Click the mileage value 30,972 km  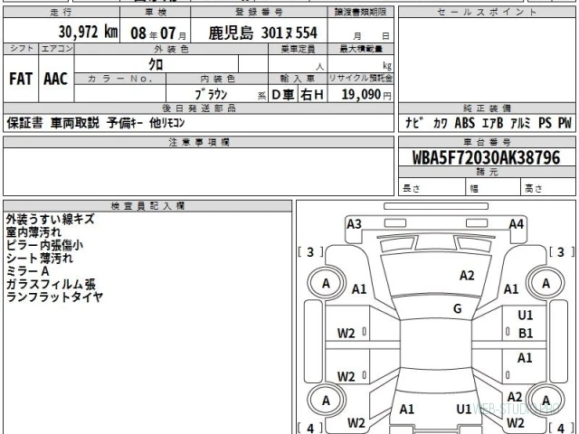(89, 33)
